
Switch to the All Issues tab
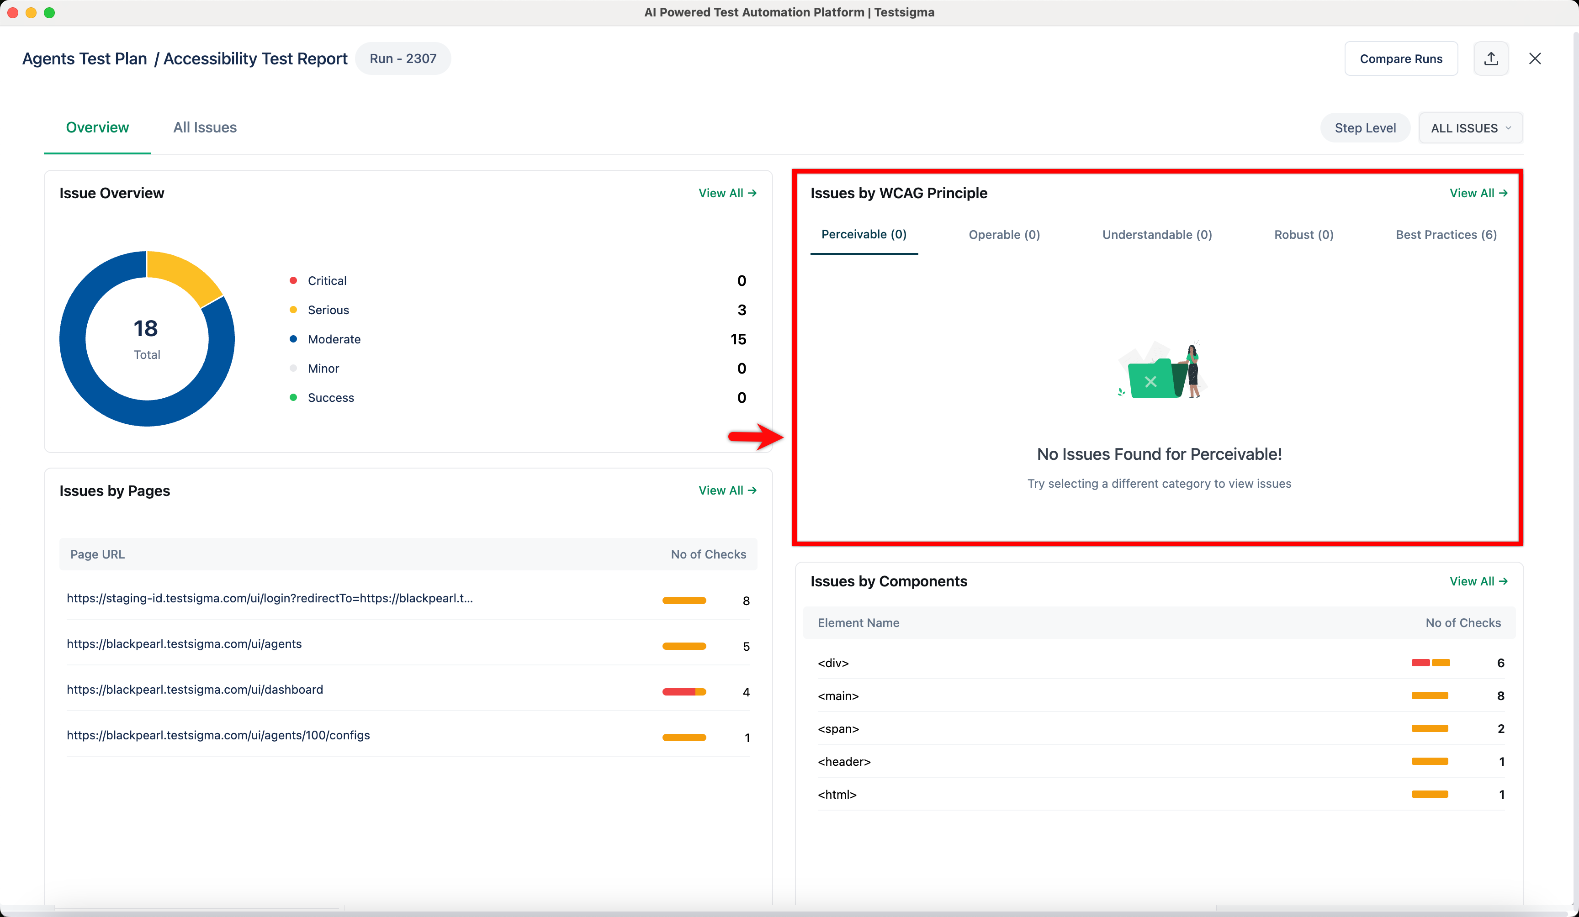205,128
